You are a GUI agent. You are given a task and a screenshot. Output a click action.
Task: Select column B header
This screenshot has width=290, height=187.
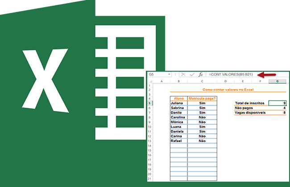178,81
